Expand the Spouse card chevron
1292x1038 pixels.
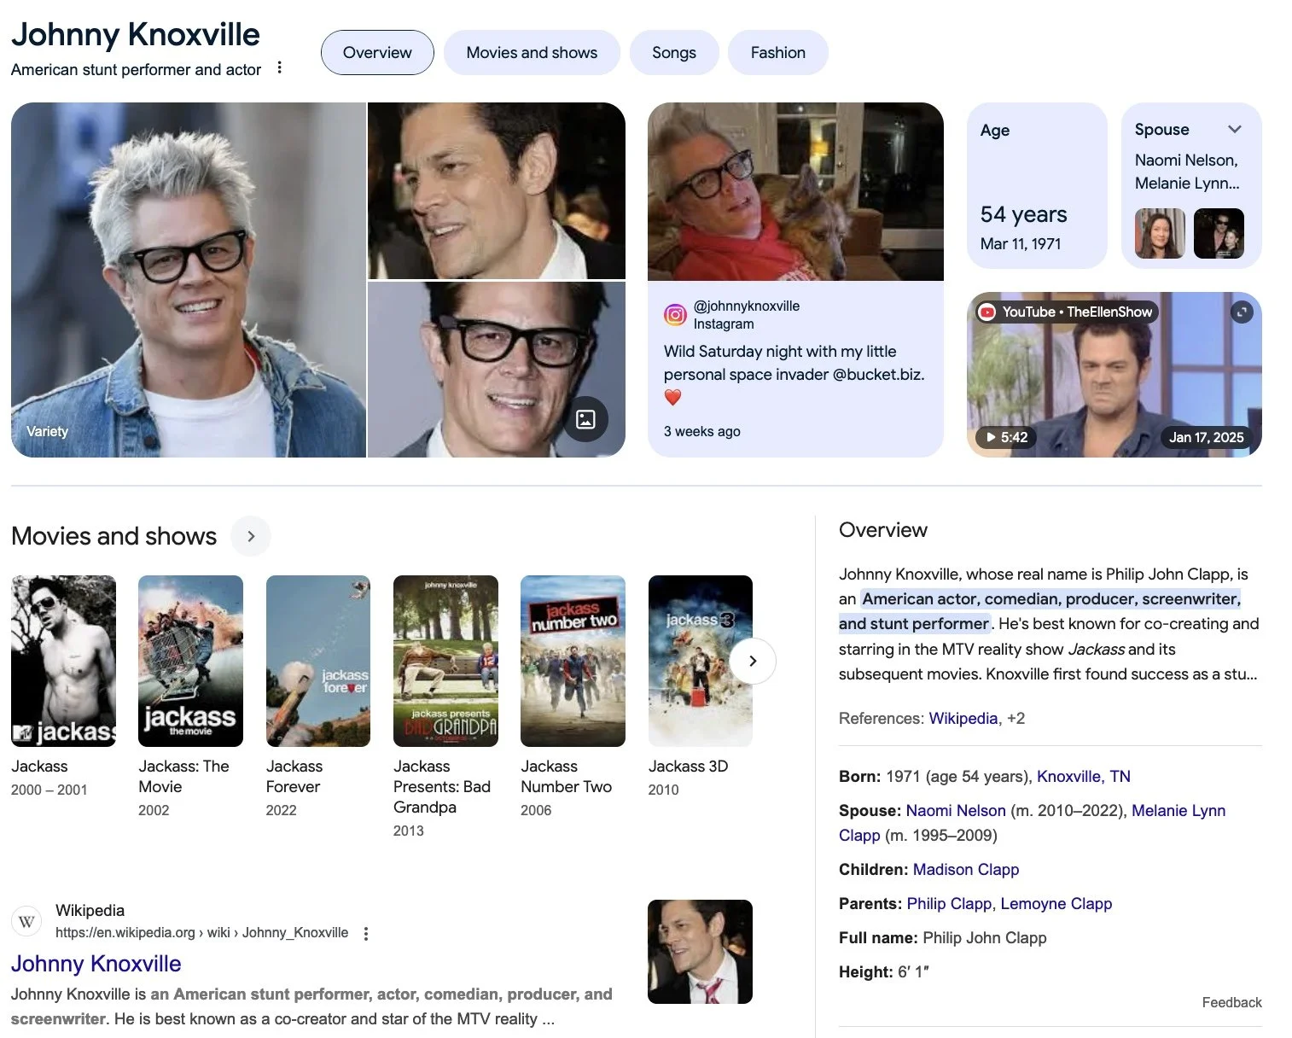click(x=1234, y=130)
